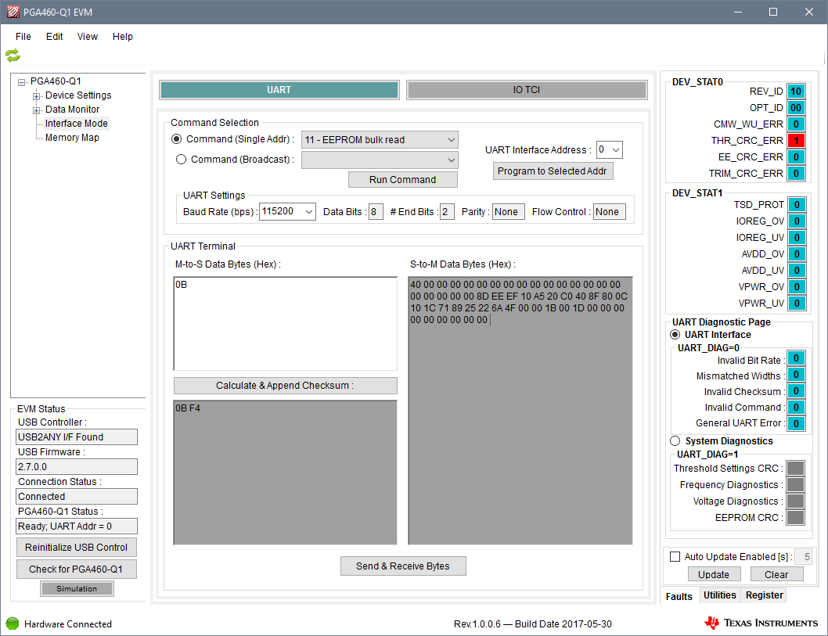Image resolution: width=828 pixels, height=636 pixels.
Task: Select Interface Mode in the tree
Action: pos(76,124)
